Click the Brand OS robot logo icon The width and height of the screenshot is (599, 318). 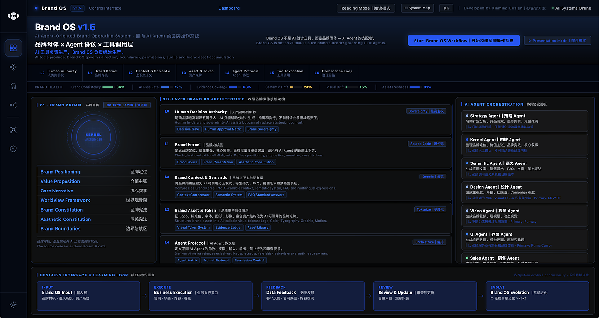click(x=13, y=16)
